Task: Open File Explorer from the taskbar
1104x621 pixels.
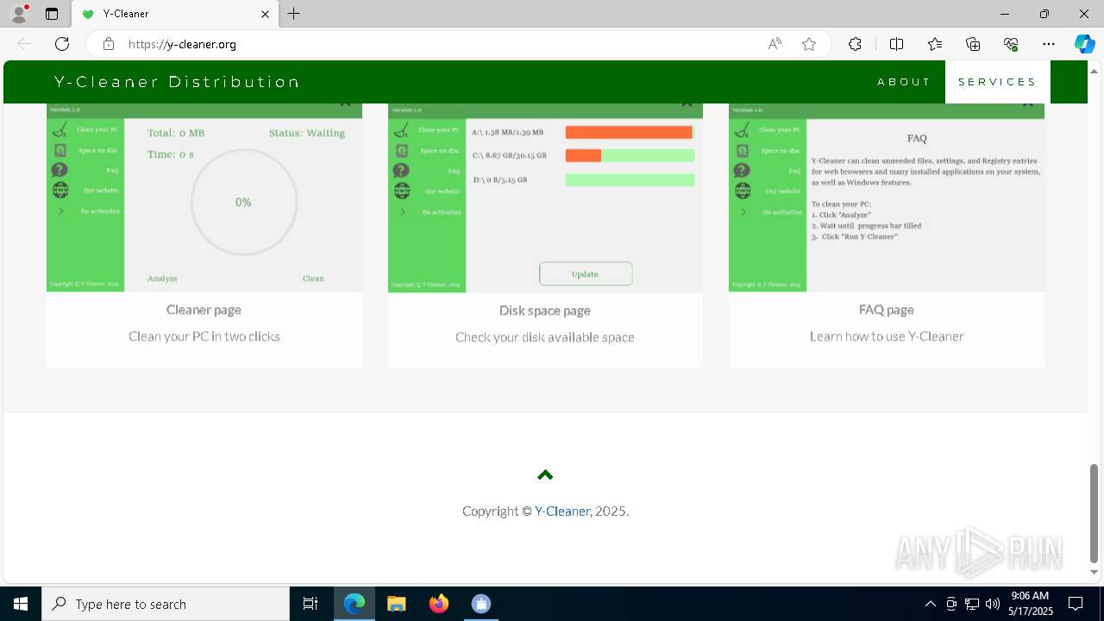Action: point(397,604)
